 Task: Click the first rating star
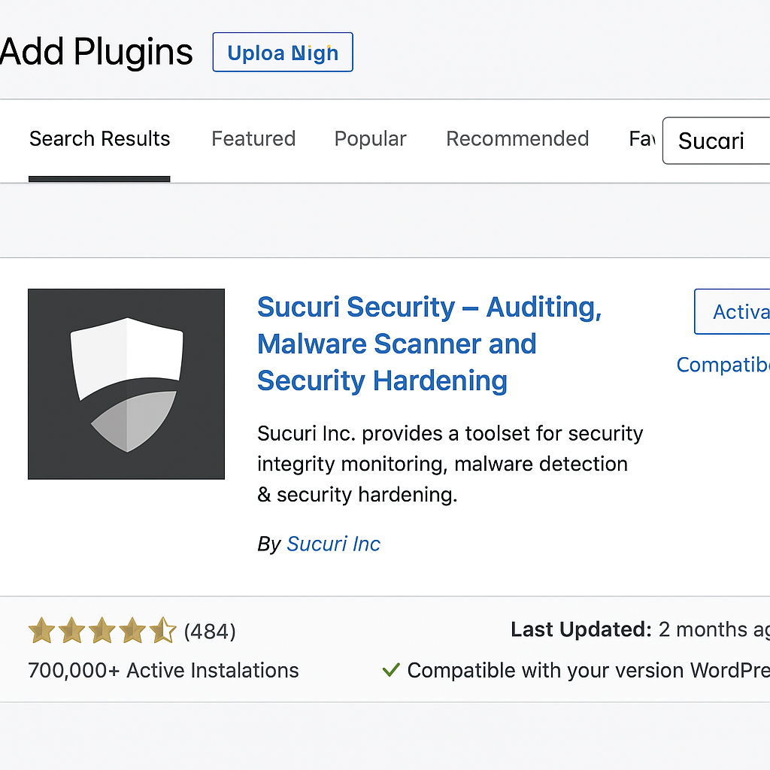(42, 630)
